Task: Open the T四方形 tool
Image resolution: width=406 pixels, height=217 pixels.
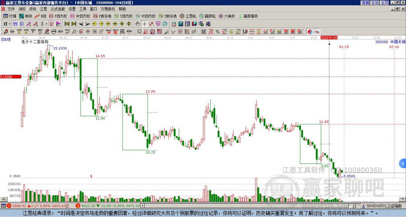Action: tap(124, 16)
